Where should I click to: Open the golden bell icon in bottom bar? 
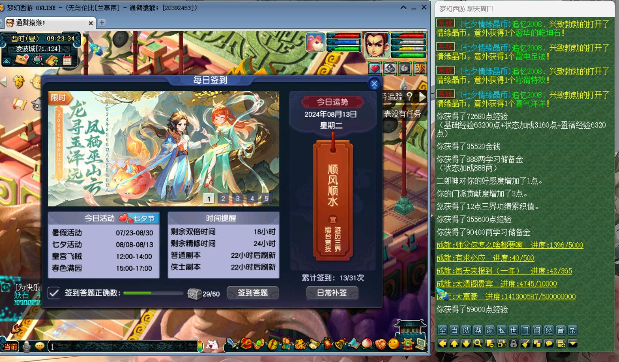click(340, 344)
